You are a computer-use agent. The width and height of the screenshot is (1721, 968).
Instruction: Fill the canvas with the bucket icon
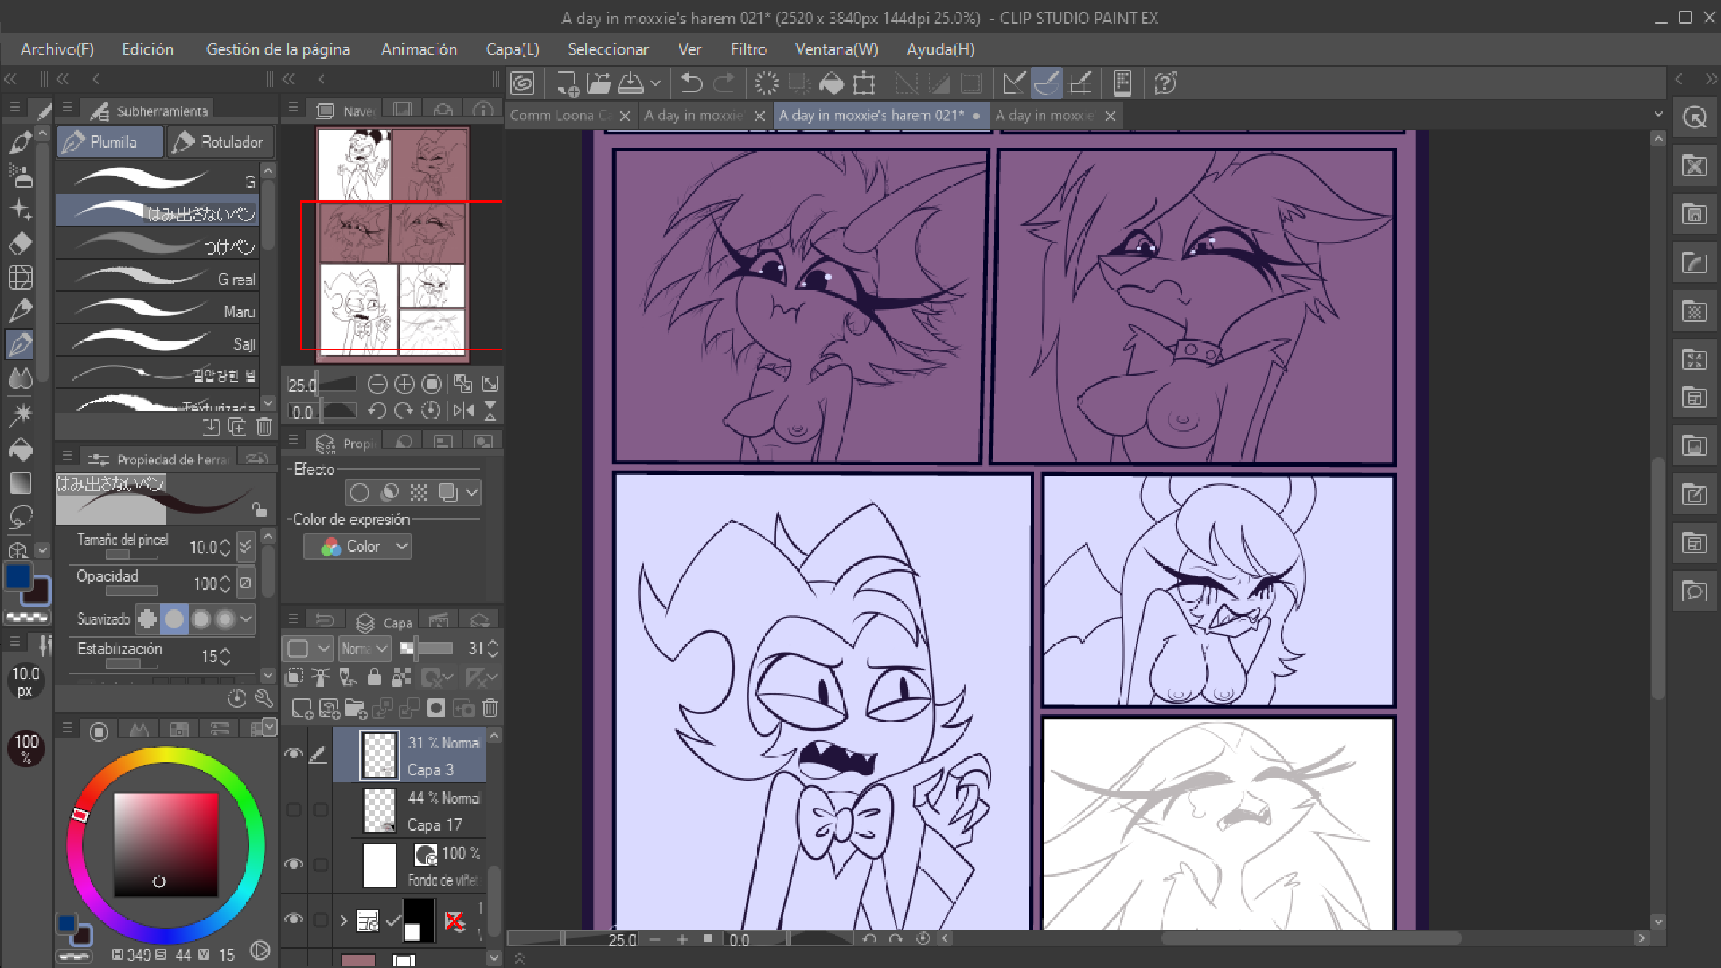832,83
